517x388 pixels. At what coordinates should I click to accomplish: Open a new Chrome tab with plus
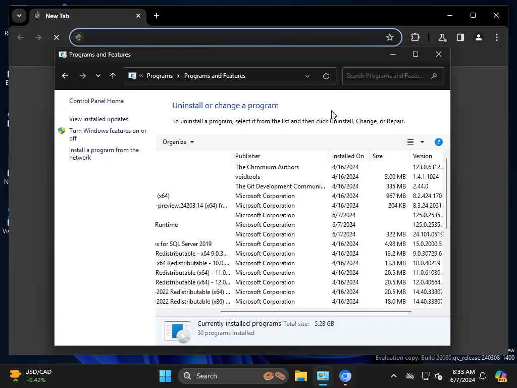point(157,16)
